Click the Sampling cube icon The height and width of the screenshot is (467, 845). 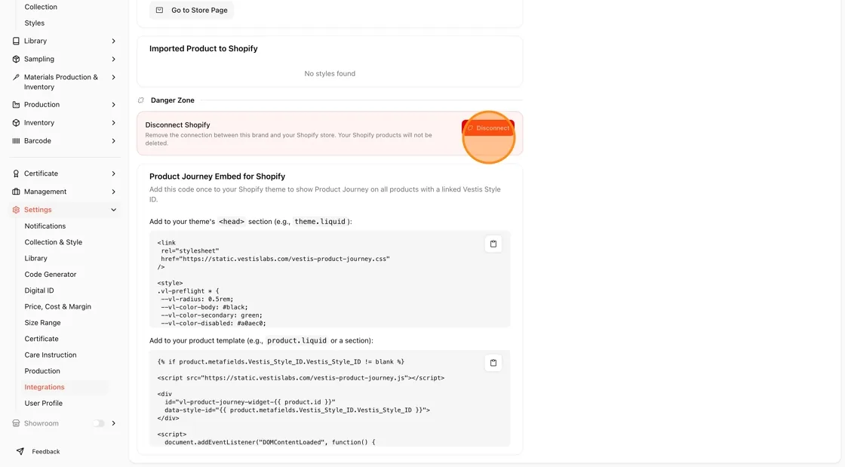point(16,60)
